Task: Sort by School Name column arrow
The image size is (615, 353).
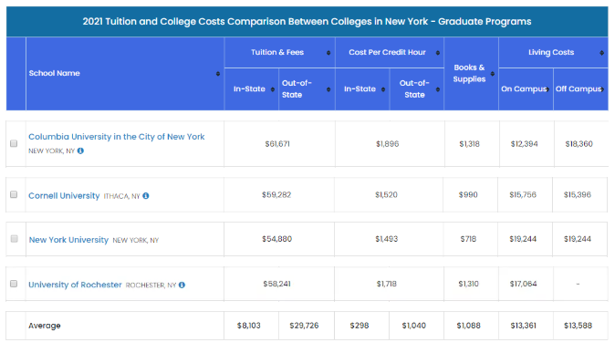Action: (218, 74)
